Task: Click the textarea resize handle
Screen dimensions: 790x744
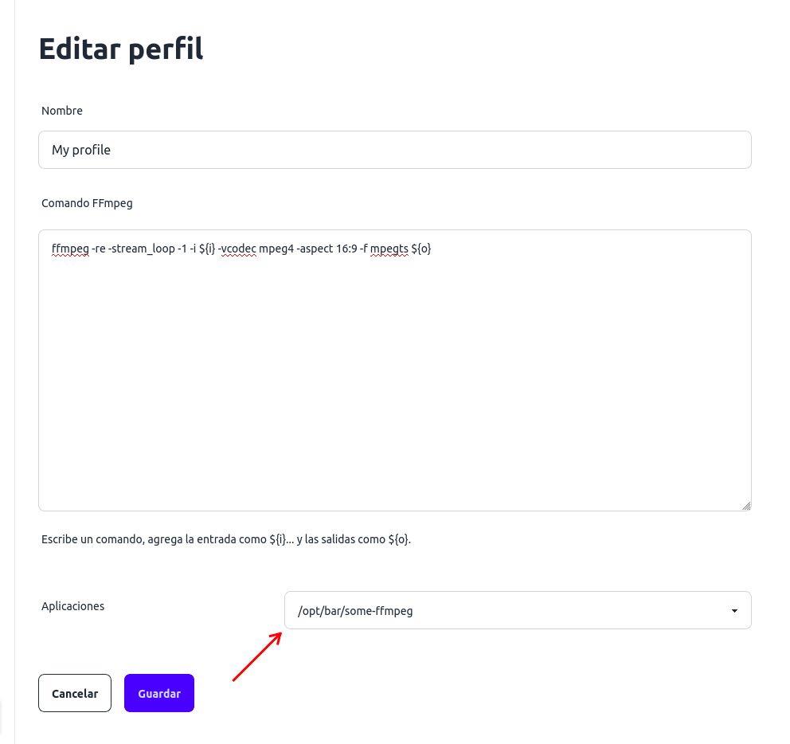Action: point(746,506)
